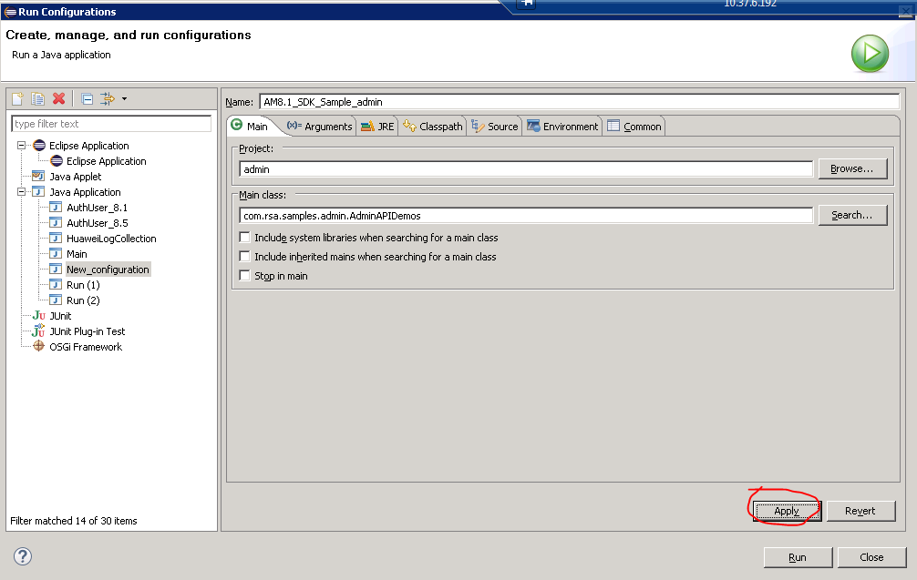Click the Filter launch configurations icon
917x580 pixels.
pyautogui.click(x=108, y=99)
